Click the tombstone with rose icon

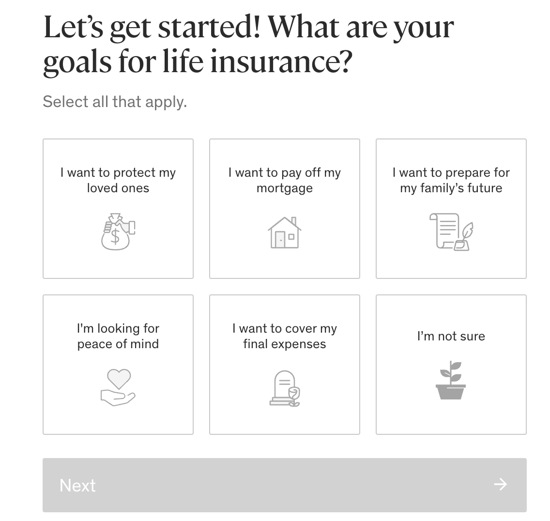pos(285,388)
